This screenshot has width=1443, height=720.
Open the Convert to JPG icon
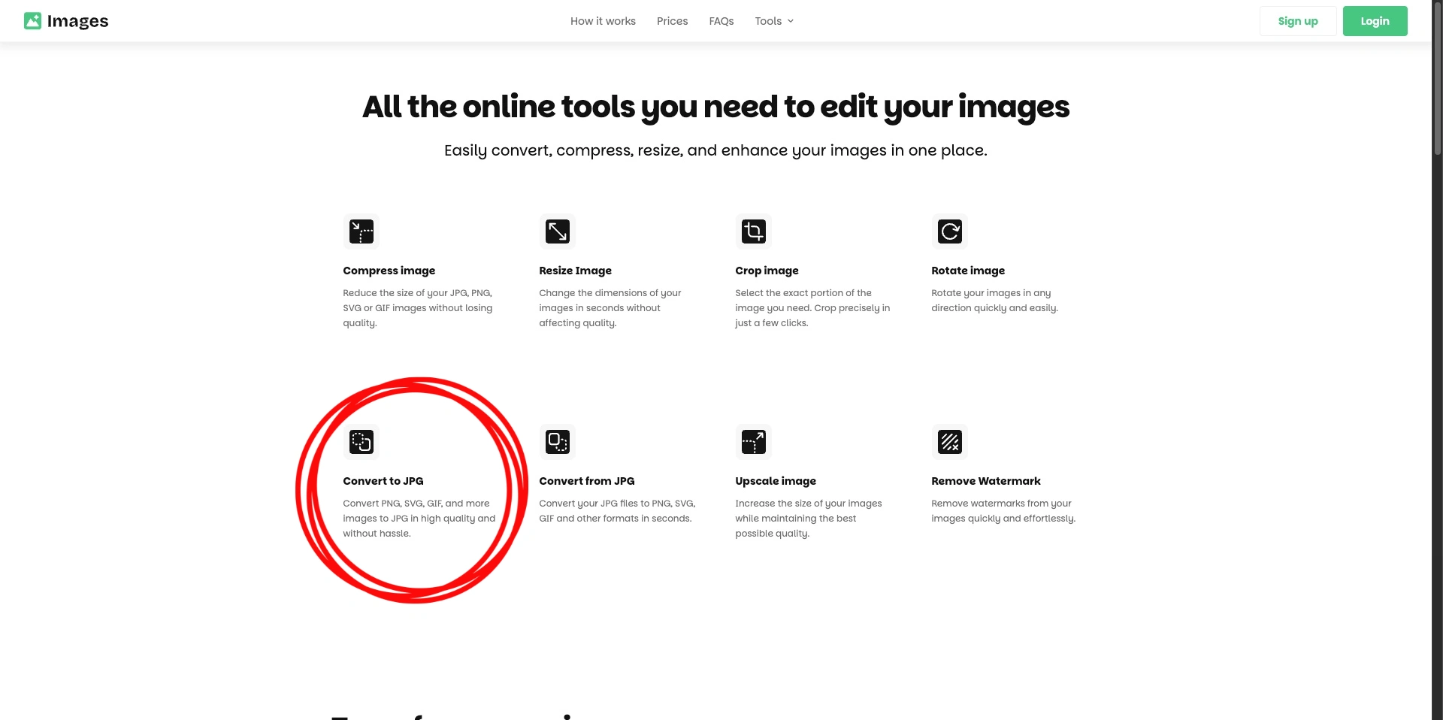coord(362,442)
